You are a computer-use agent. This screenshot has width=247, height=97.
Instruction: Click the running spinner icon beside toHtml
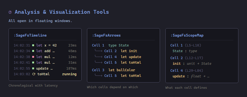point(34,74)
